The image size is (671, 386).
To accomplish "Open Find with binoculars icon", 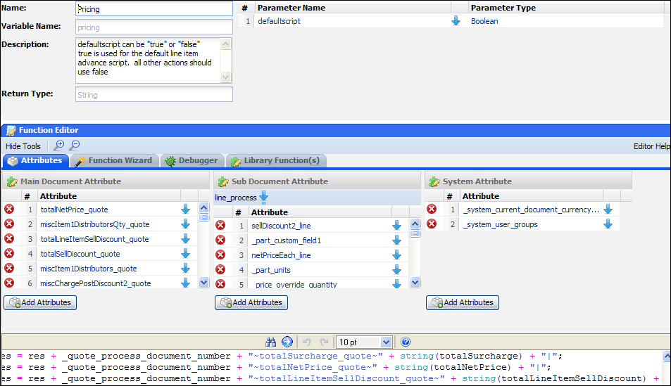I will [270, 342].
